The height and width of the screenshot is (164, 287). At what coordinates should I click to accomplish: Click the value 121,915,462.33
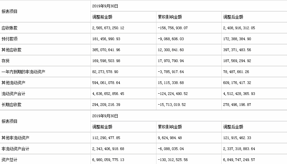(x=237, y=138)
